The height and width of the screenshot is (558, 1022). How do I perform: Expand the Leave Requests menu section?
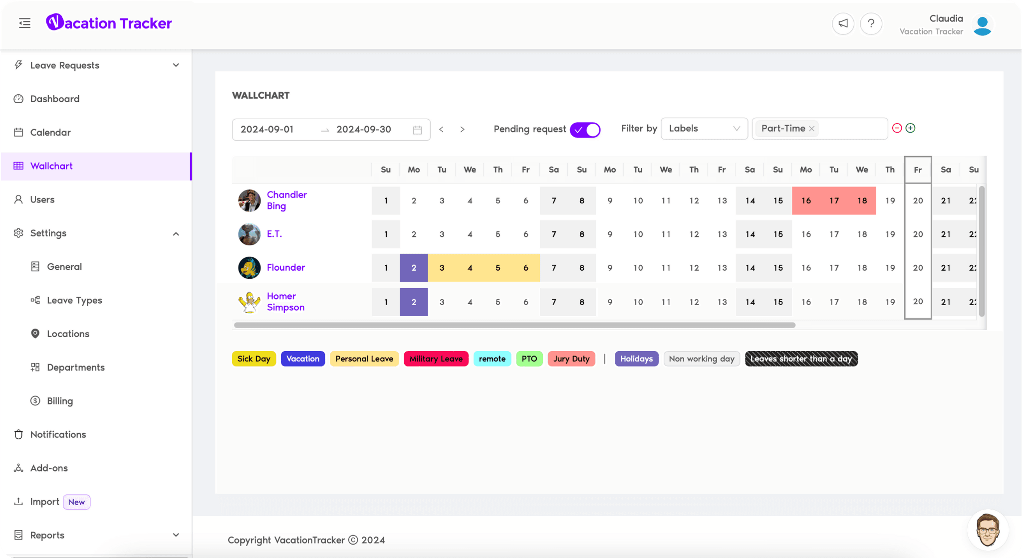click(176, 65)
